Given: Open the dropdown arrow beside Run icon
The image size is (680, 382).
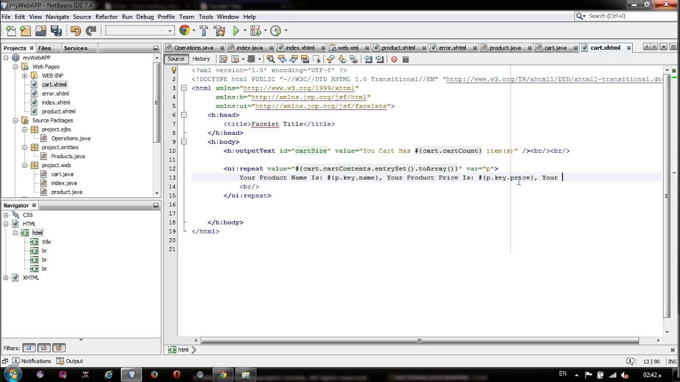Looking at the screenshot, I should click(244, 31).
